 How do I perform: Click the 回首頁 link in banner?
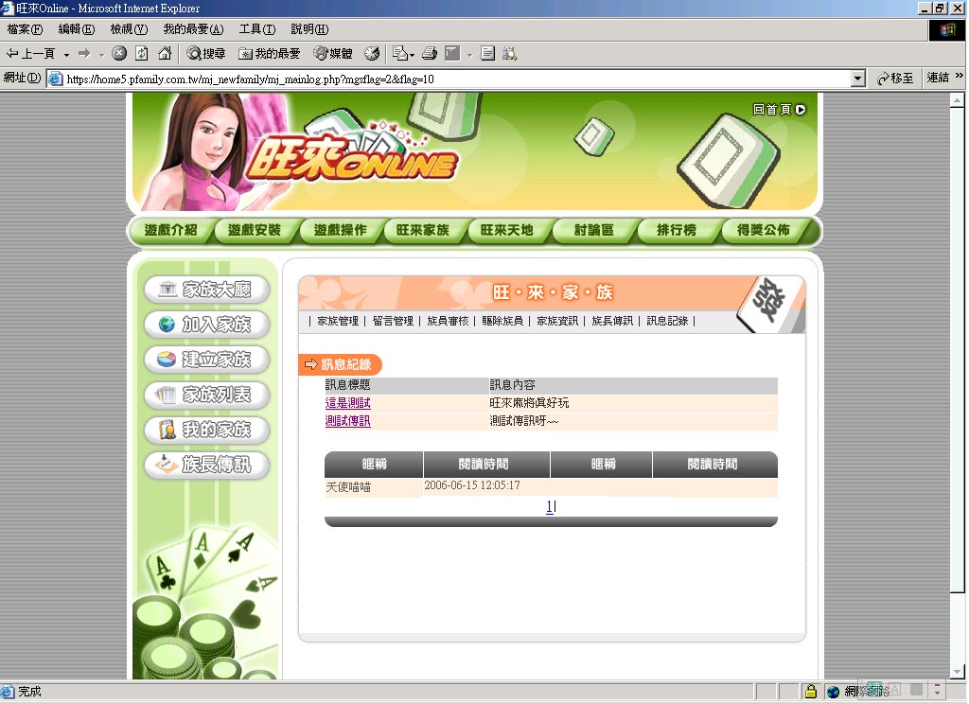[x=779, y=110]
